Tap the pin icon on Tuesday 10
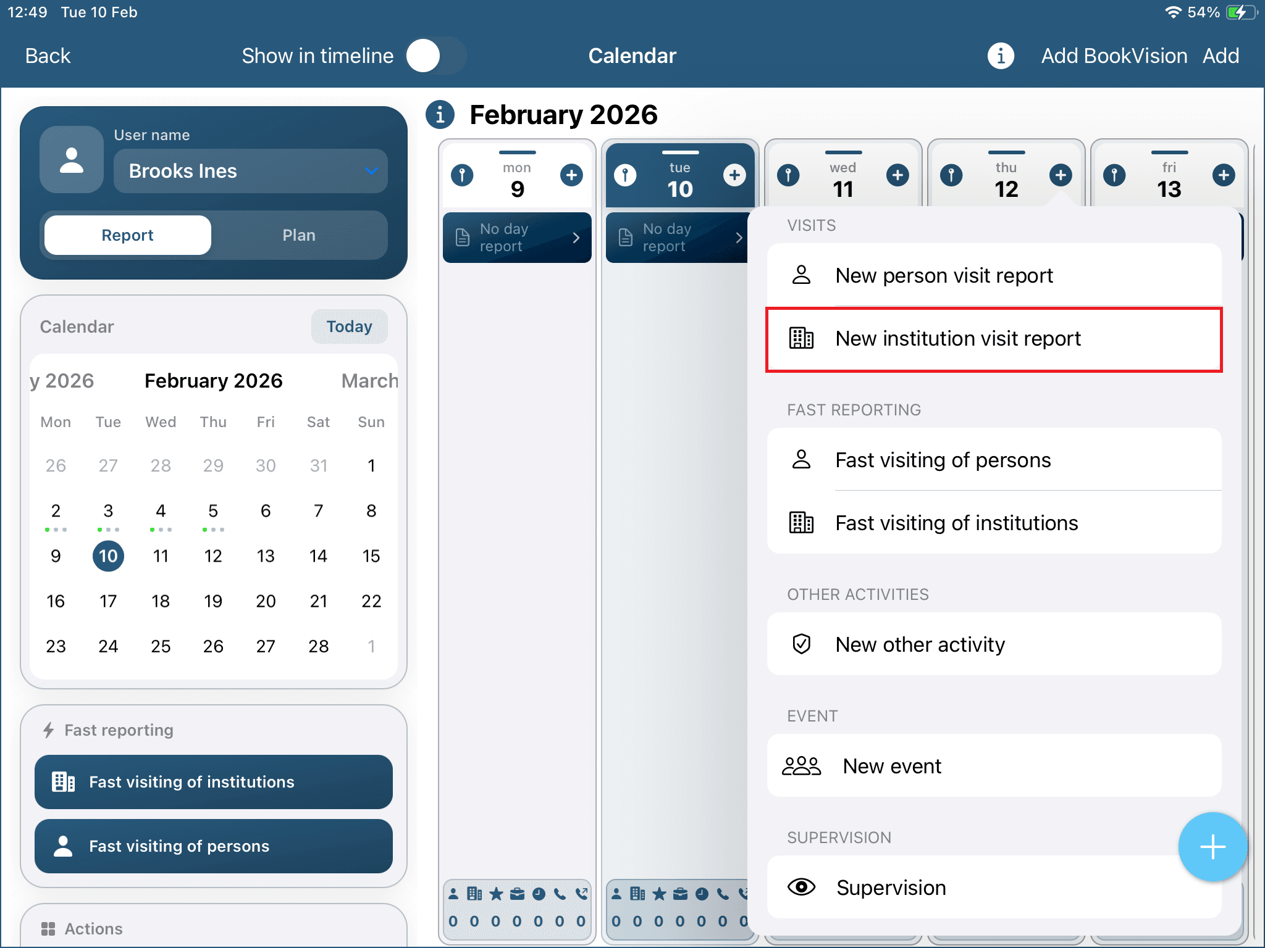1265x948 pixels. [x=625, y=175]
